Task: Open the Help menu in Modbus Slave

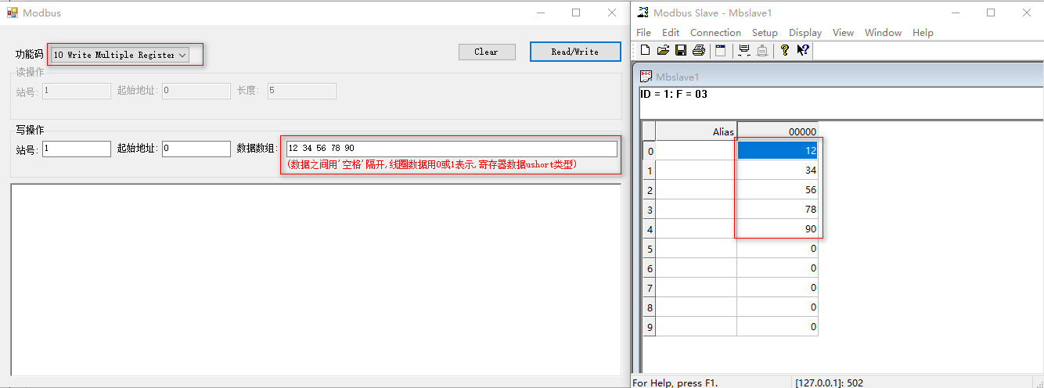Action: 923,33
